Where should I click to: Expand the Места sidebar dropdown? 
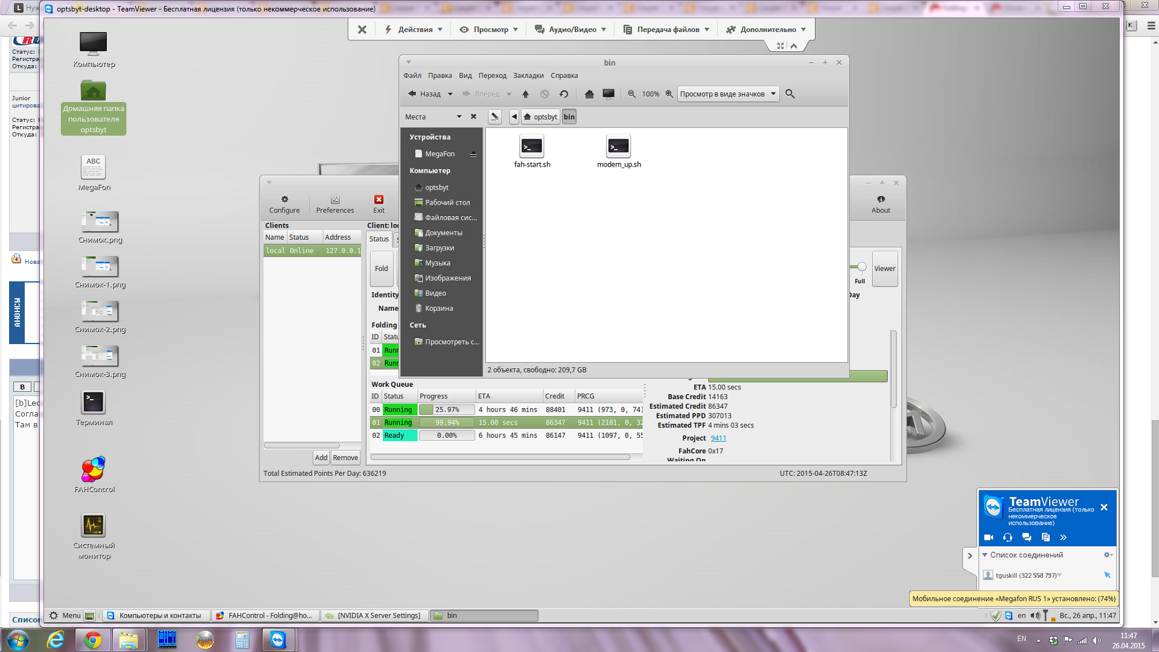[459, 117]
